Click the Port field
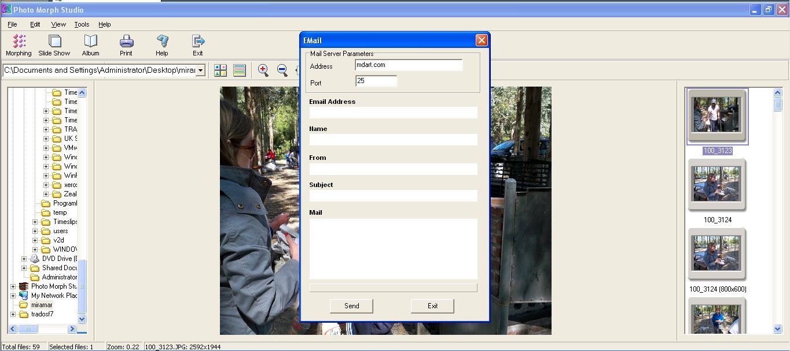 click(x=376, y=81)
